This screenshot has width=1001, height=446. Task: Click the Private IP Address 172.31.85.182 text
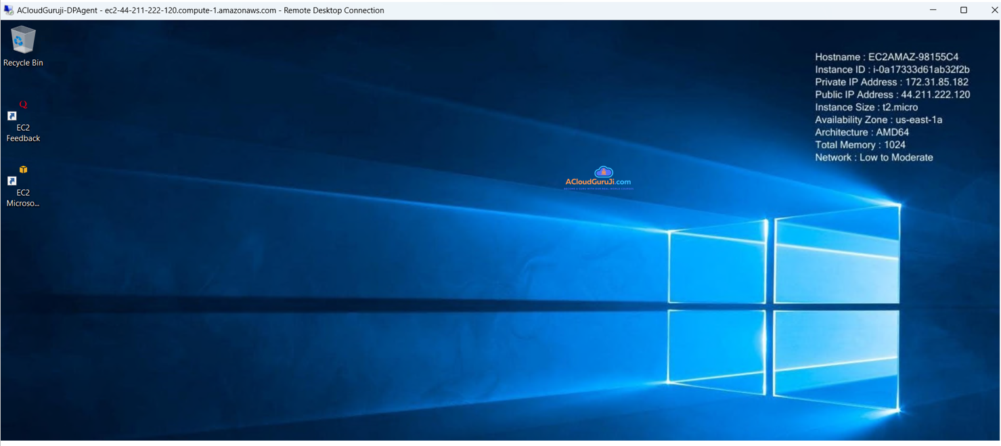(x=891, y=82)
